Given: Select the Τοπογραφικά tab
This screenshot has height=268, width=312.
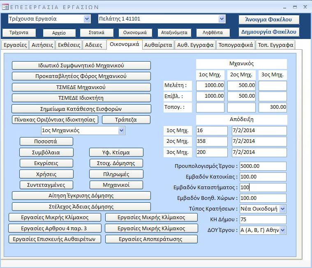Looking at the screenshot, I should pyautogui.click(x=236, y=45).
